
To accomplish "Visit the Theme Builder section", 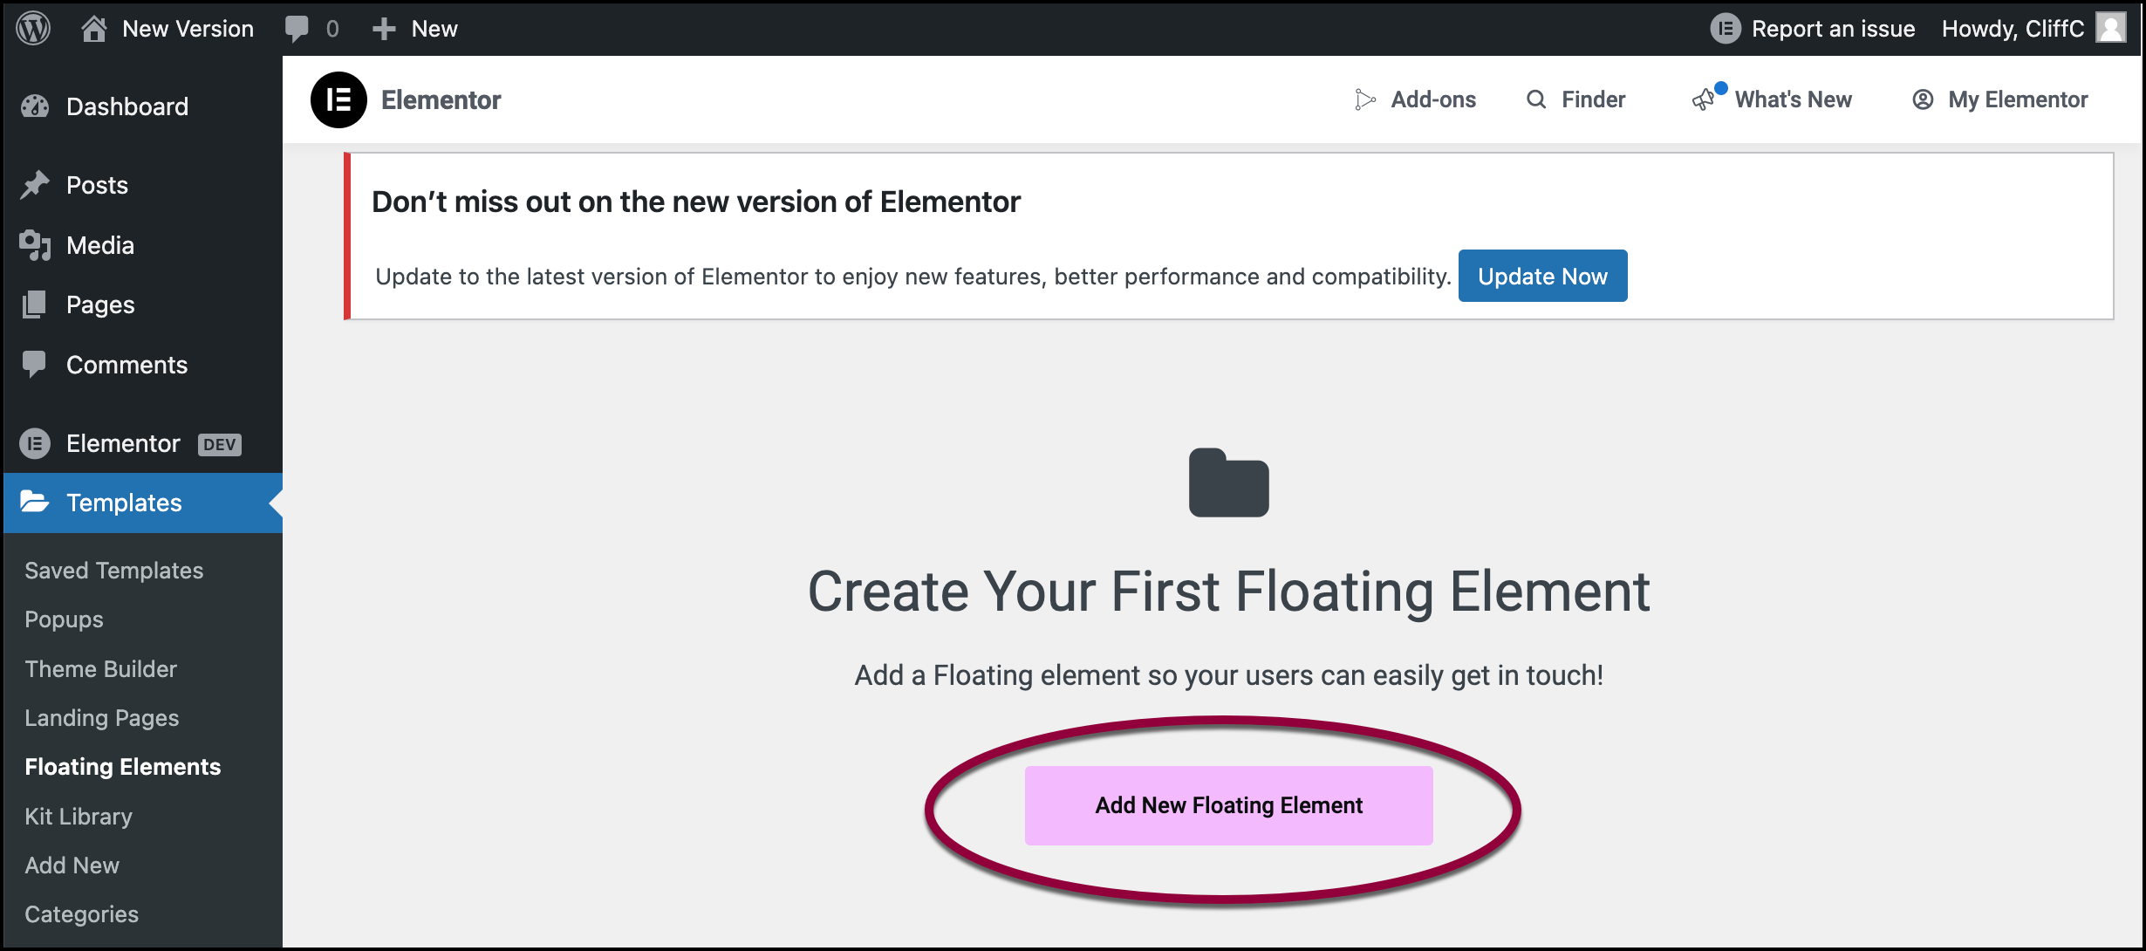I will 100,668.
